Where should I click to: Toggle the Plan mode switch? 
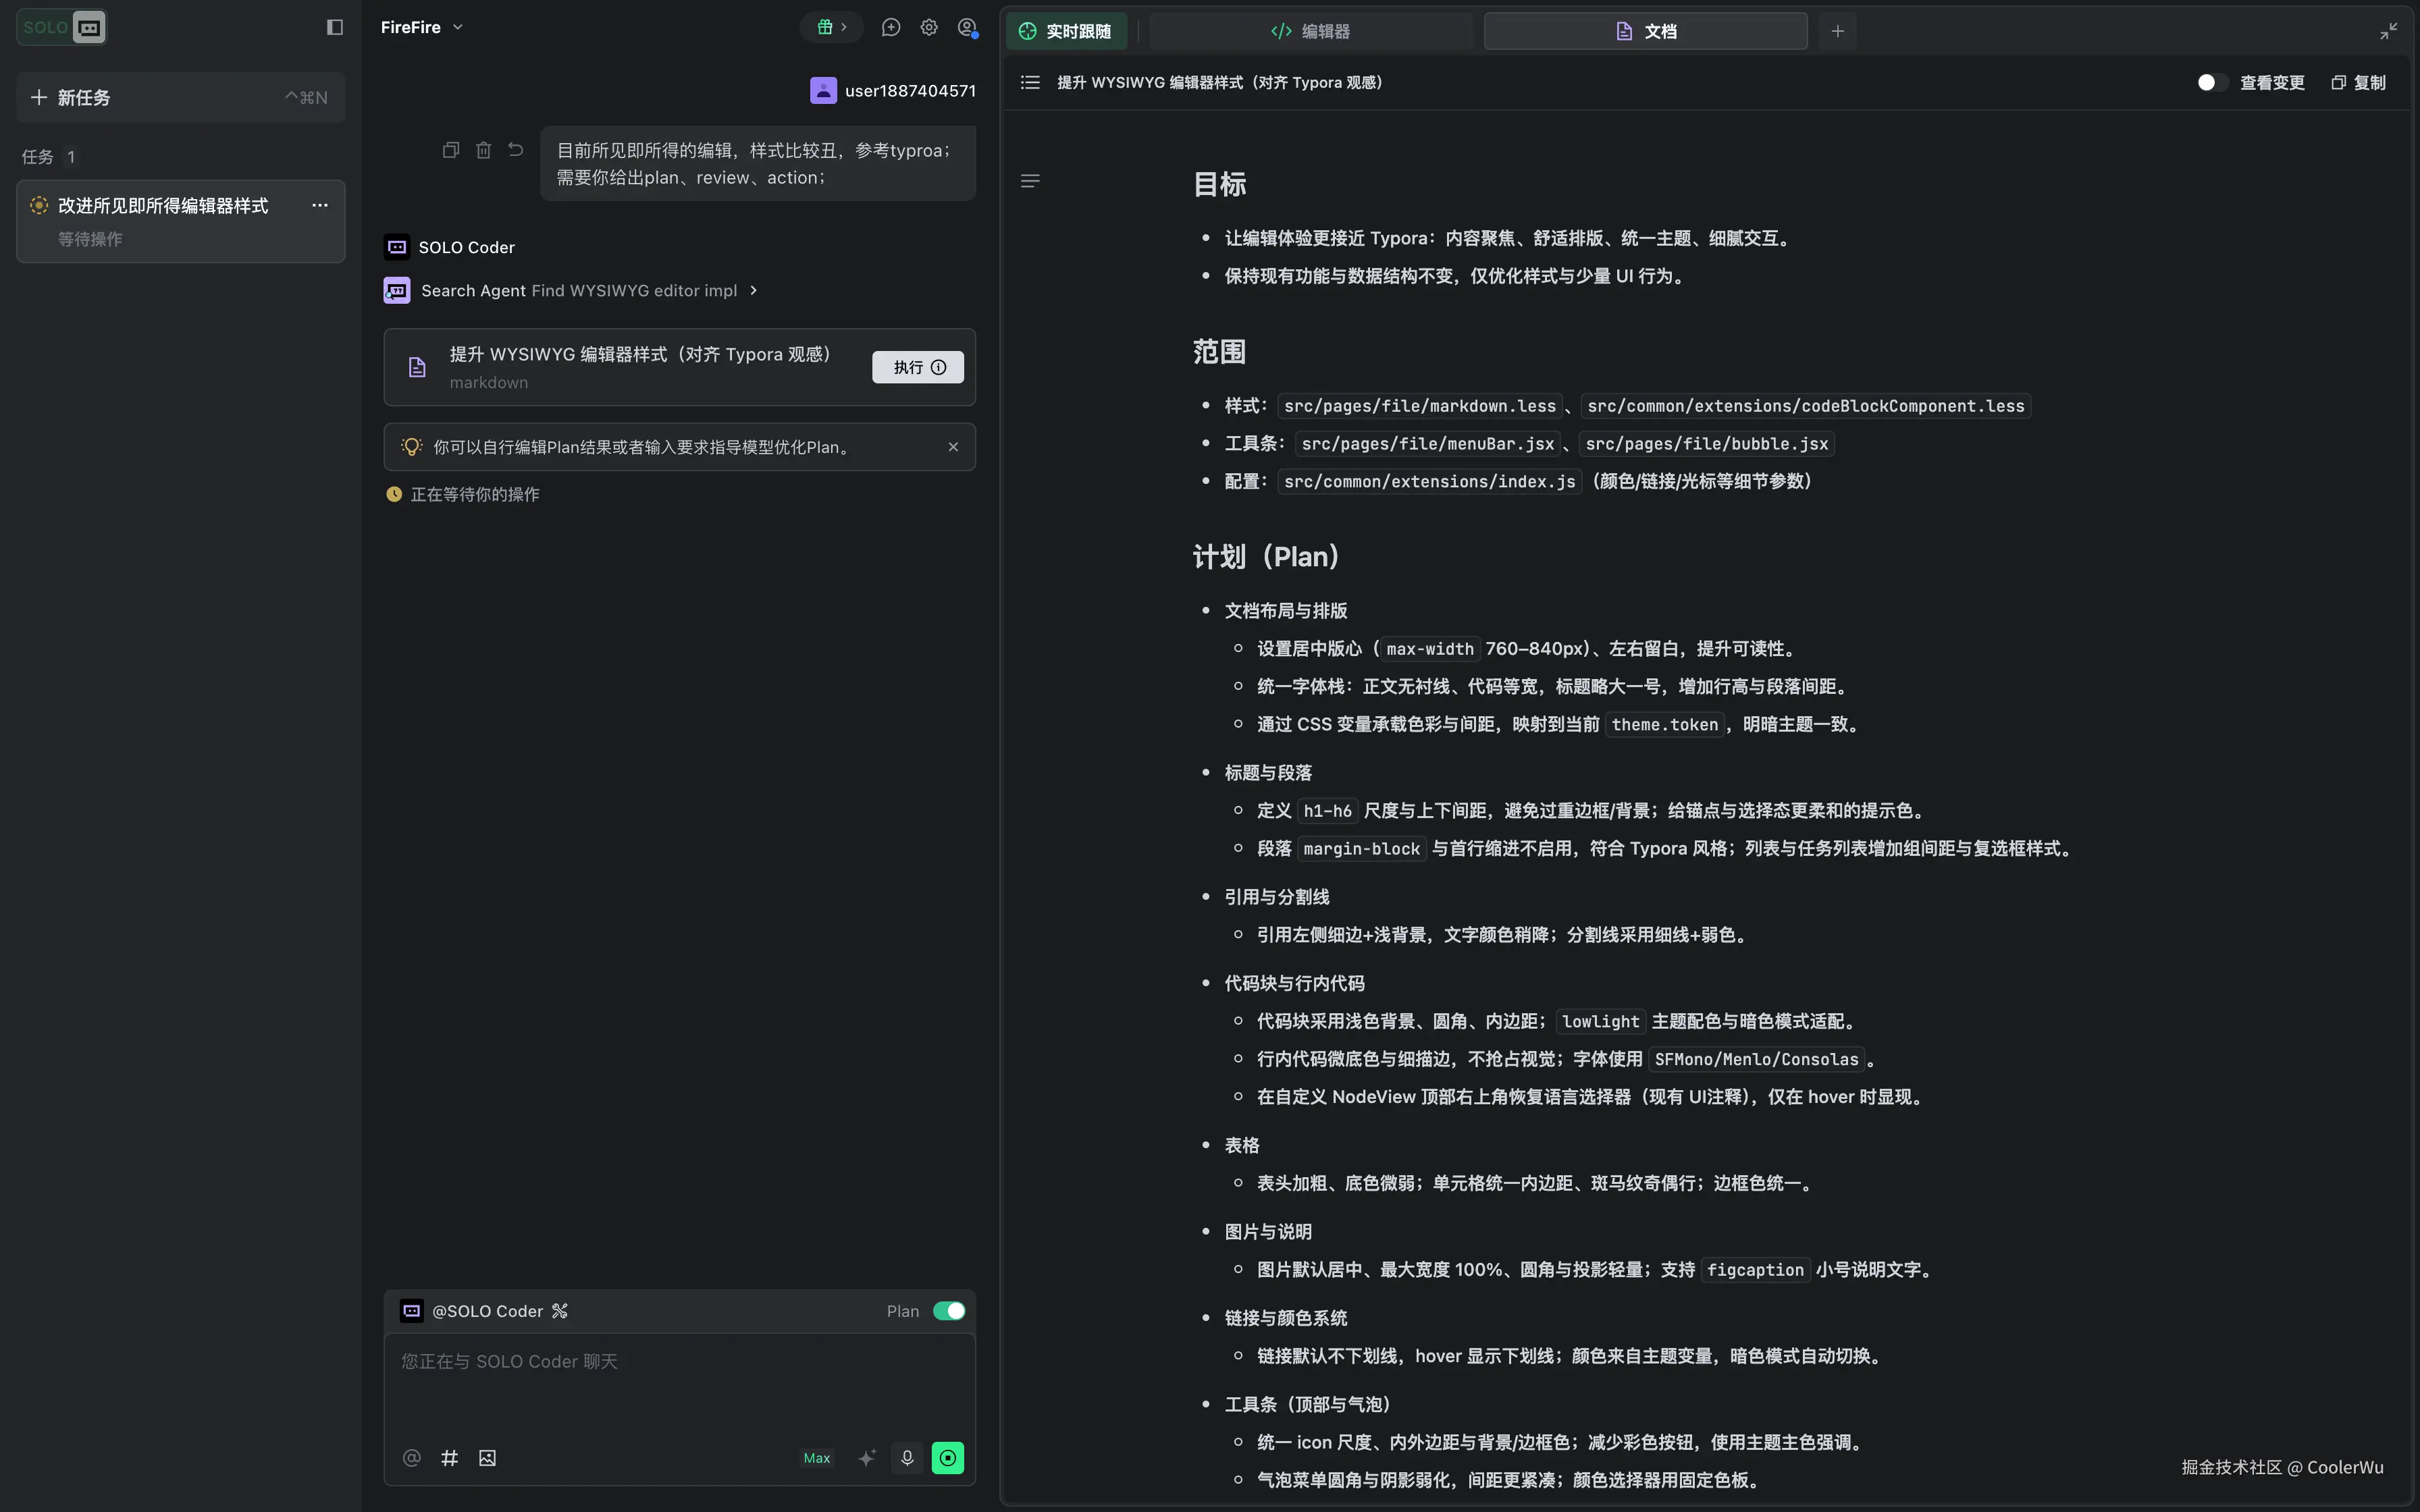pyautogui.click(x=949, y=1311)
